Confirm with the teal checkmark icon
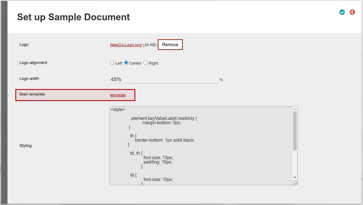The width and height of the screenshot is (363, 205). click(x=342, y=12)
